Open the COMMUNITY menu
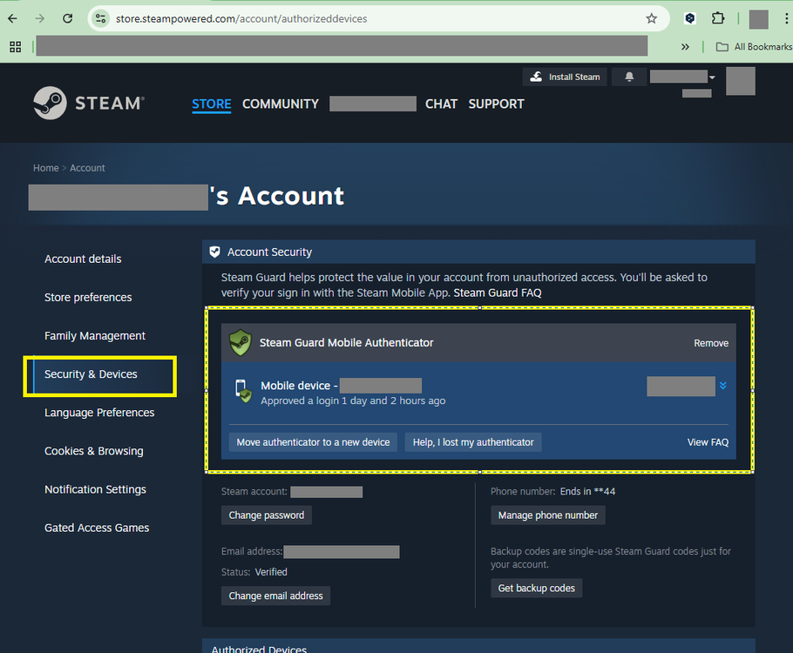 click(280, 104)
